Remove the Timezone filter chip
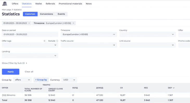The height and width of the screenshot is (103, 190). pyautogui.click(x=73, y=23)
